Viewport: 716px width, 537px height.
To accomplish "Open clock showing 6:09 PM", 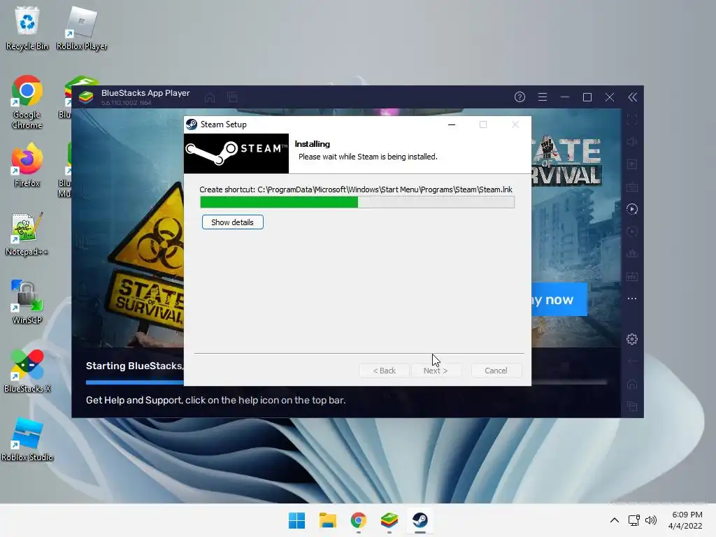I will [685, 520].
